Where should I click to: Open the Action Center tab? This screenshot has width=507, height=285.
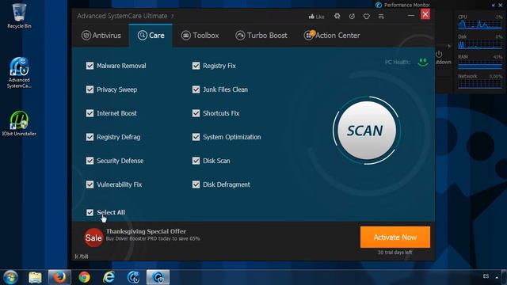tap(332, 35)
